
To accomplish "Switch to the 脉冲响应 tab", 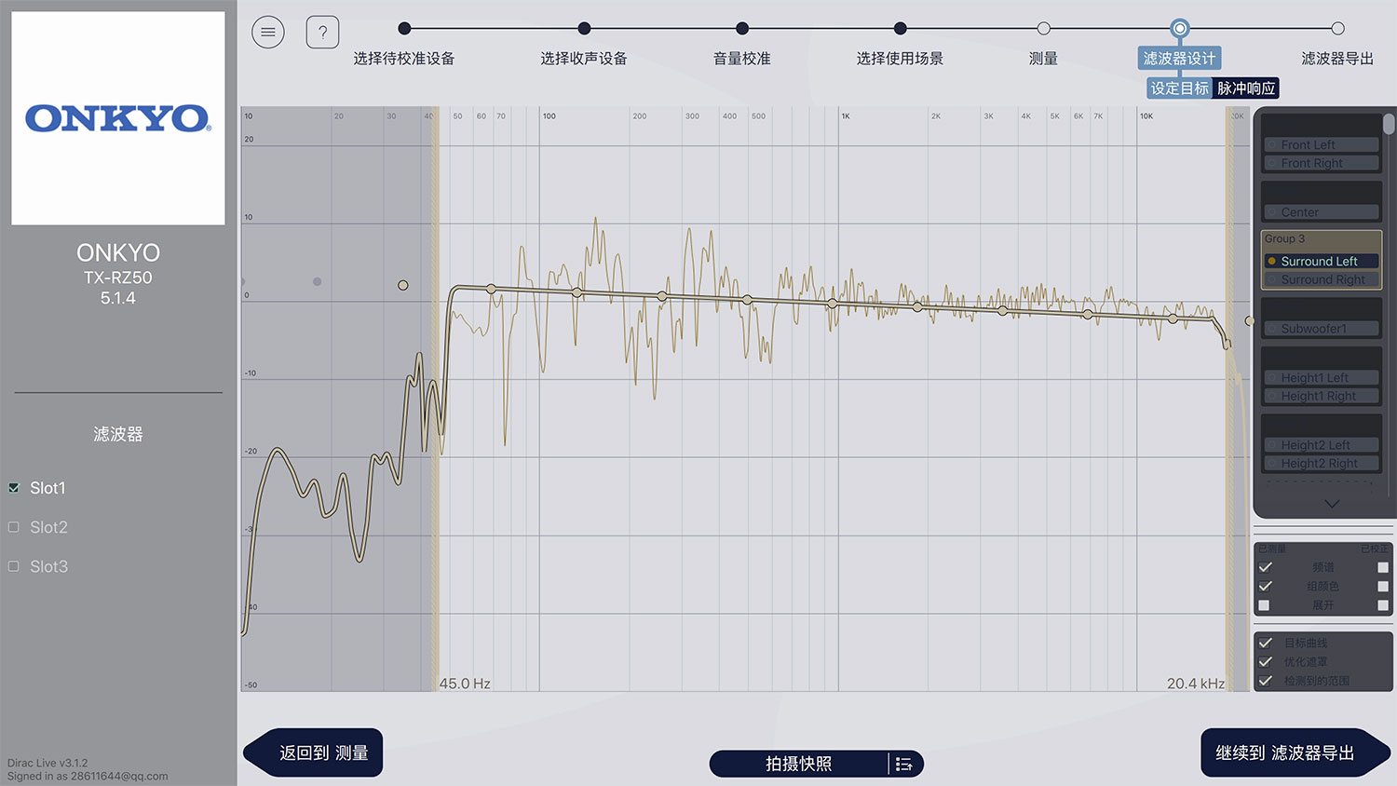I will coord(1247,88).
